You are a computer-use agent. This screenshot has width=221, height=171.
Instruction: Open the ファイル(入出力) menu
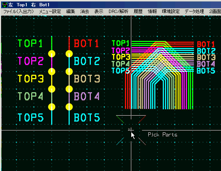tap(19, 12)
